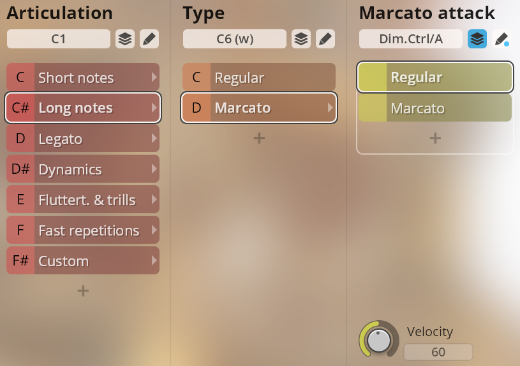Select the Fast repetitions articulation

point(83,230)
